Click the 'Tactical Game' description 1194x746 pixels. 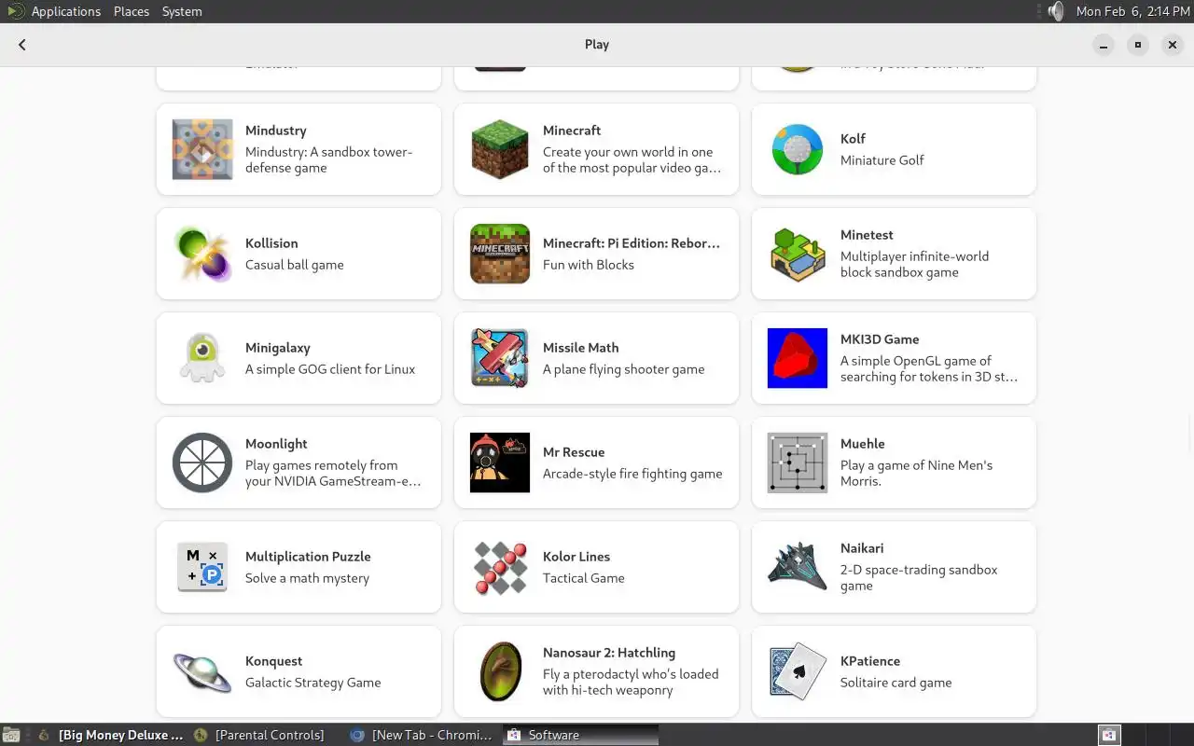click(584, 578)
